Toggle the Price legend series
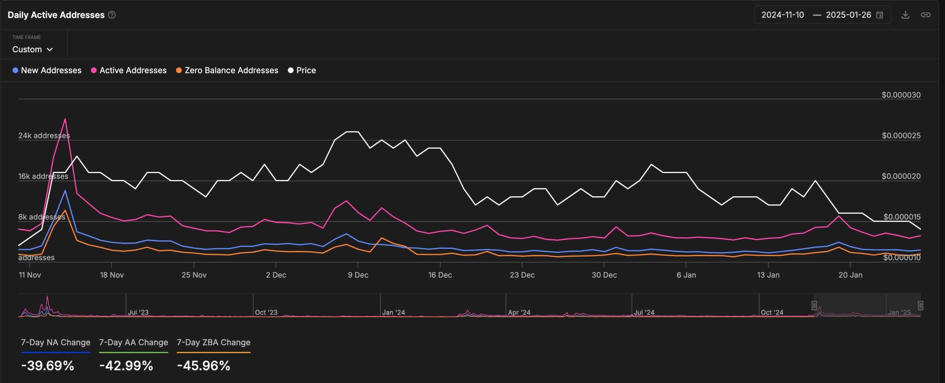This screenshot has width=945, height=383. (x=302, y=70)
